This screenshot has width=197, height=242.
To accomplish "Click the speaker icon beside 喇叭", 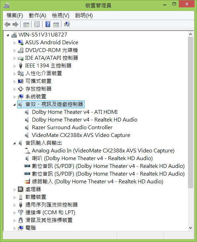I will pos(27,158).
